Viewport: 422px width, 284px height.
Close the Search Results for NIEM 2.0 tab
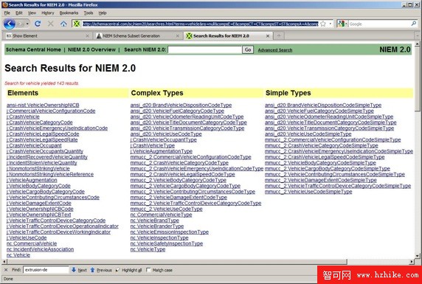point(268,36)
